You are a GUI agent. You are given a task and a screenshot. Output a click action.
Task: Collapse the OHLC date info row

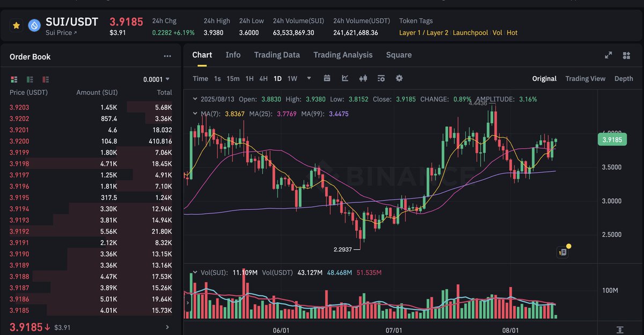195,99
